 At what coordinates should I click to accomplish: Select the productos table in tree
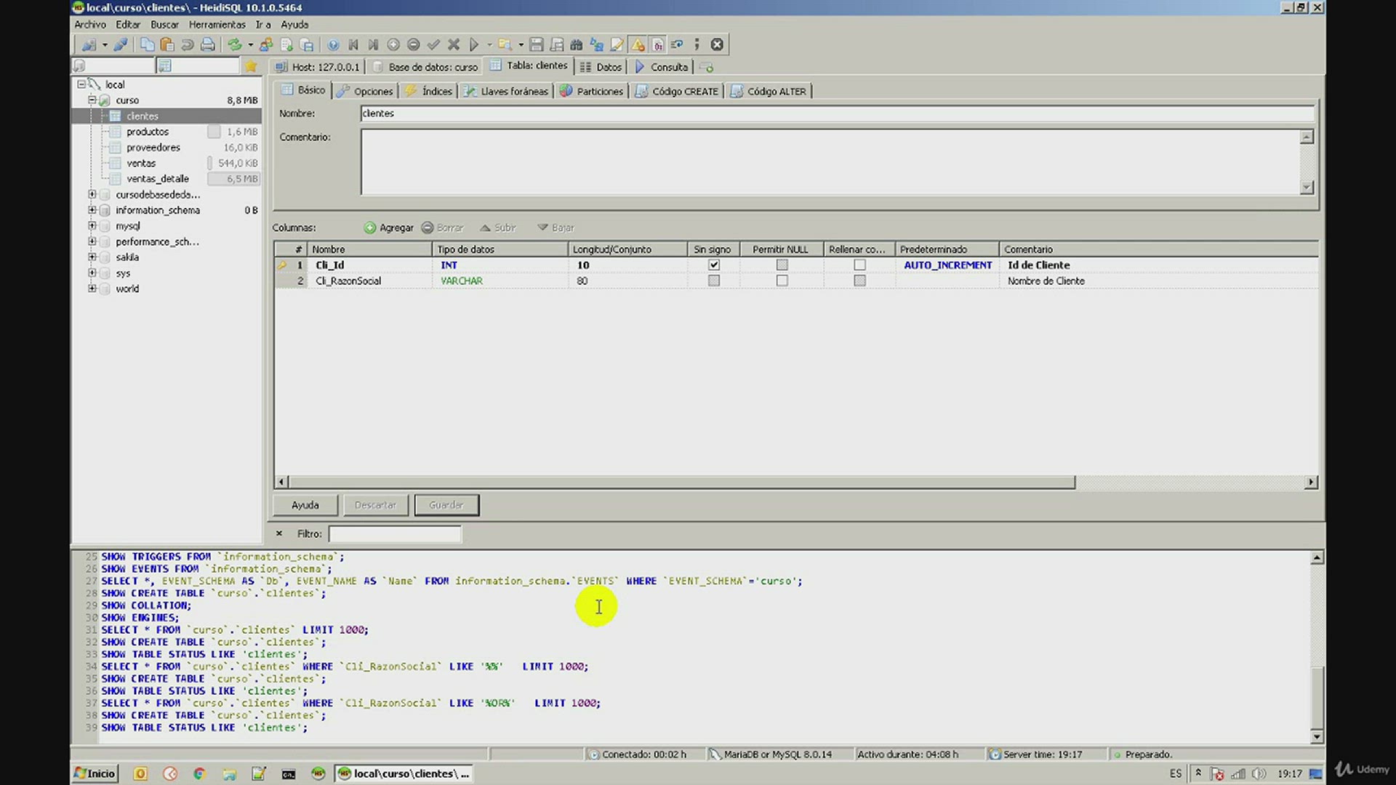point(148,132)
